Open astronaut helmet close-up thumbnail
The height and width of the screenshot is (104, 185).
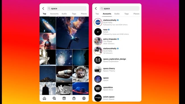point(81,74)
